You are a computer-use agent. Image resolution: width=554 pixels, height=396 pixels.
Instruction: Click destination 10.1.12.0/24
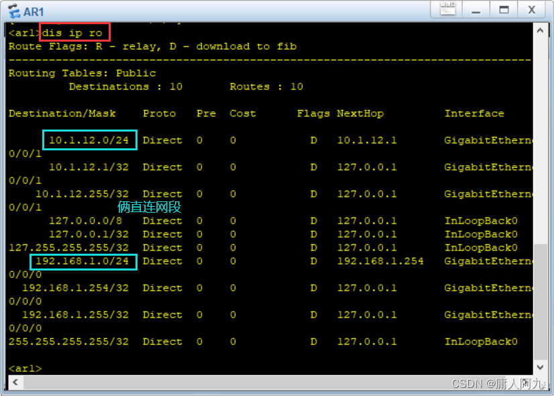coord(89,140)
